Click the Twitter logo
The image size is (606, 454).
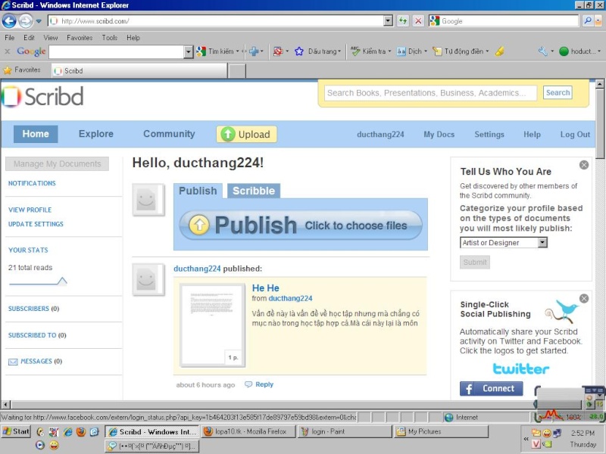[520, 368]
